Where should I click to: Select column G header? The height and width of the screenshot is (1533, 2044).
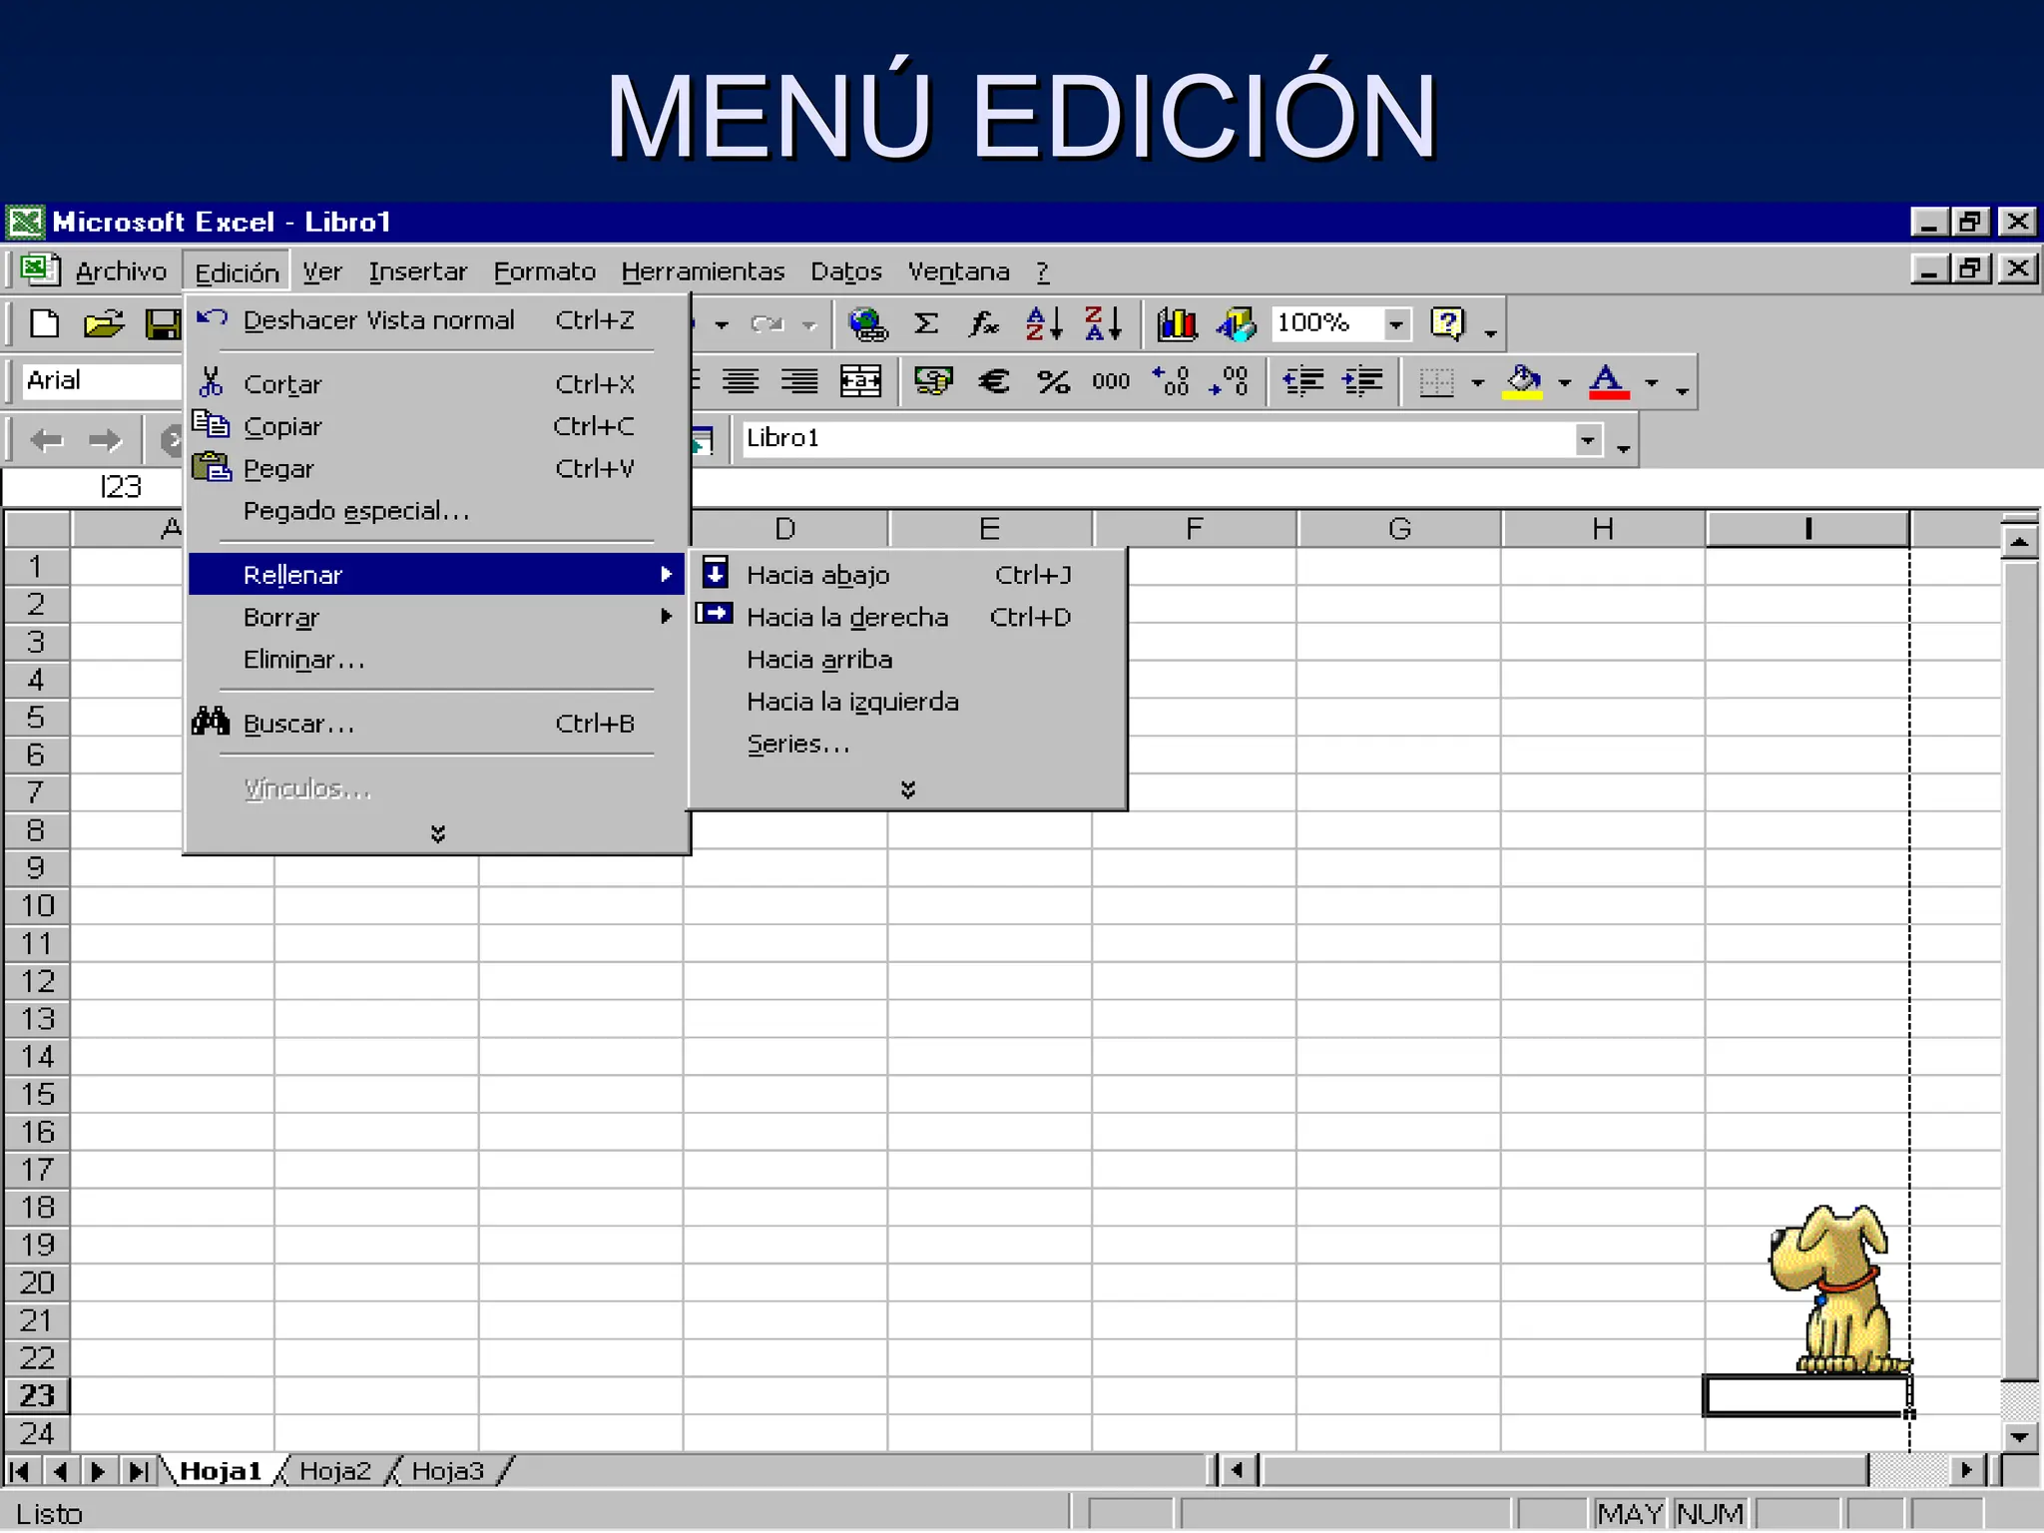(1399, 529)
